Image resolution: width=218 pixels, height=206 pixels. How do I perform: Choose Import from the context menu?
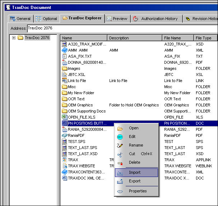(136, 173)
